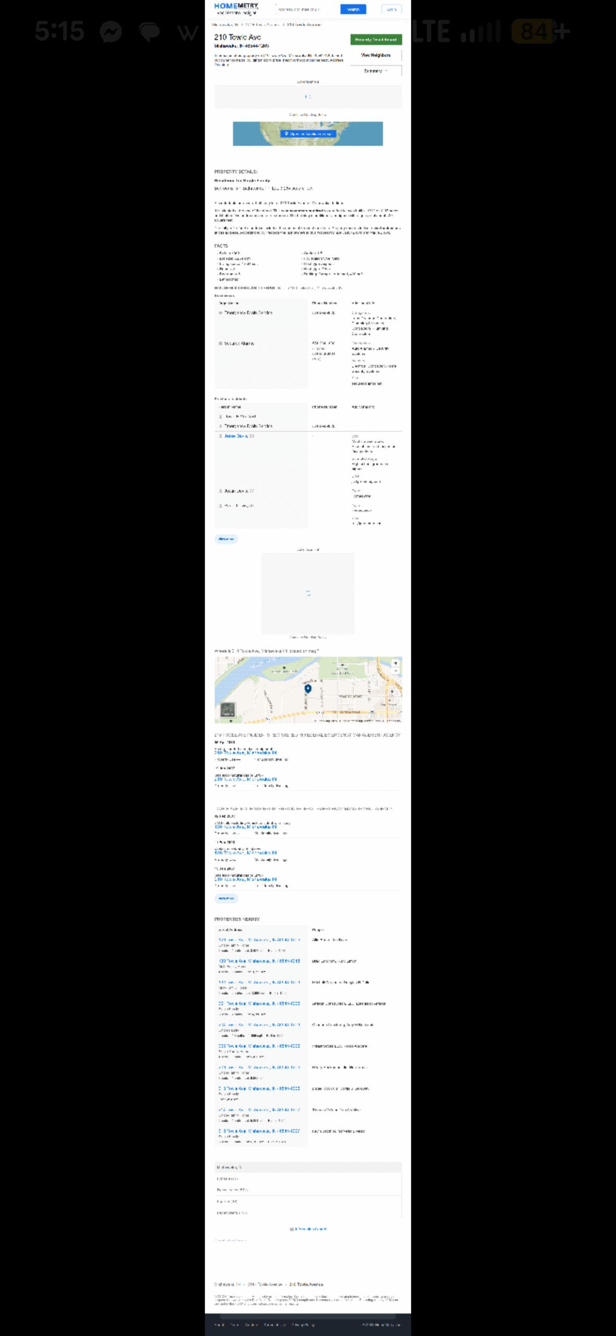Screen dimensions: 616x1336
Task: Click the Login button
Action: pos(391,9)
